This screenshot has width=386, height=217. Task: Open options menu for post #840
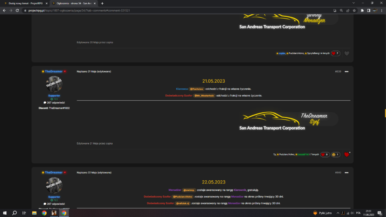pos(346,173)
